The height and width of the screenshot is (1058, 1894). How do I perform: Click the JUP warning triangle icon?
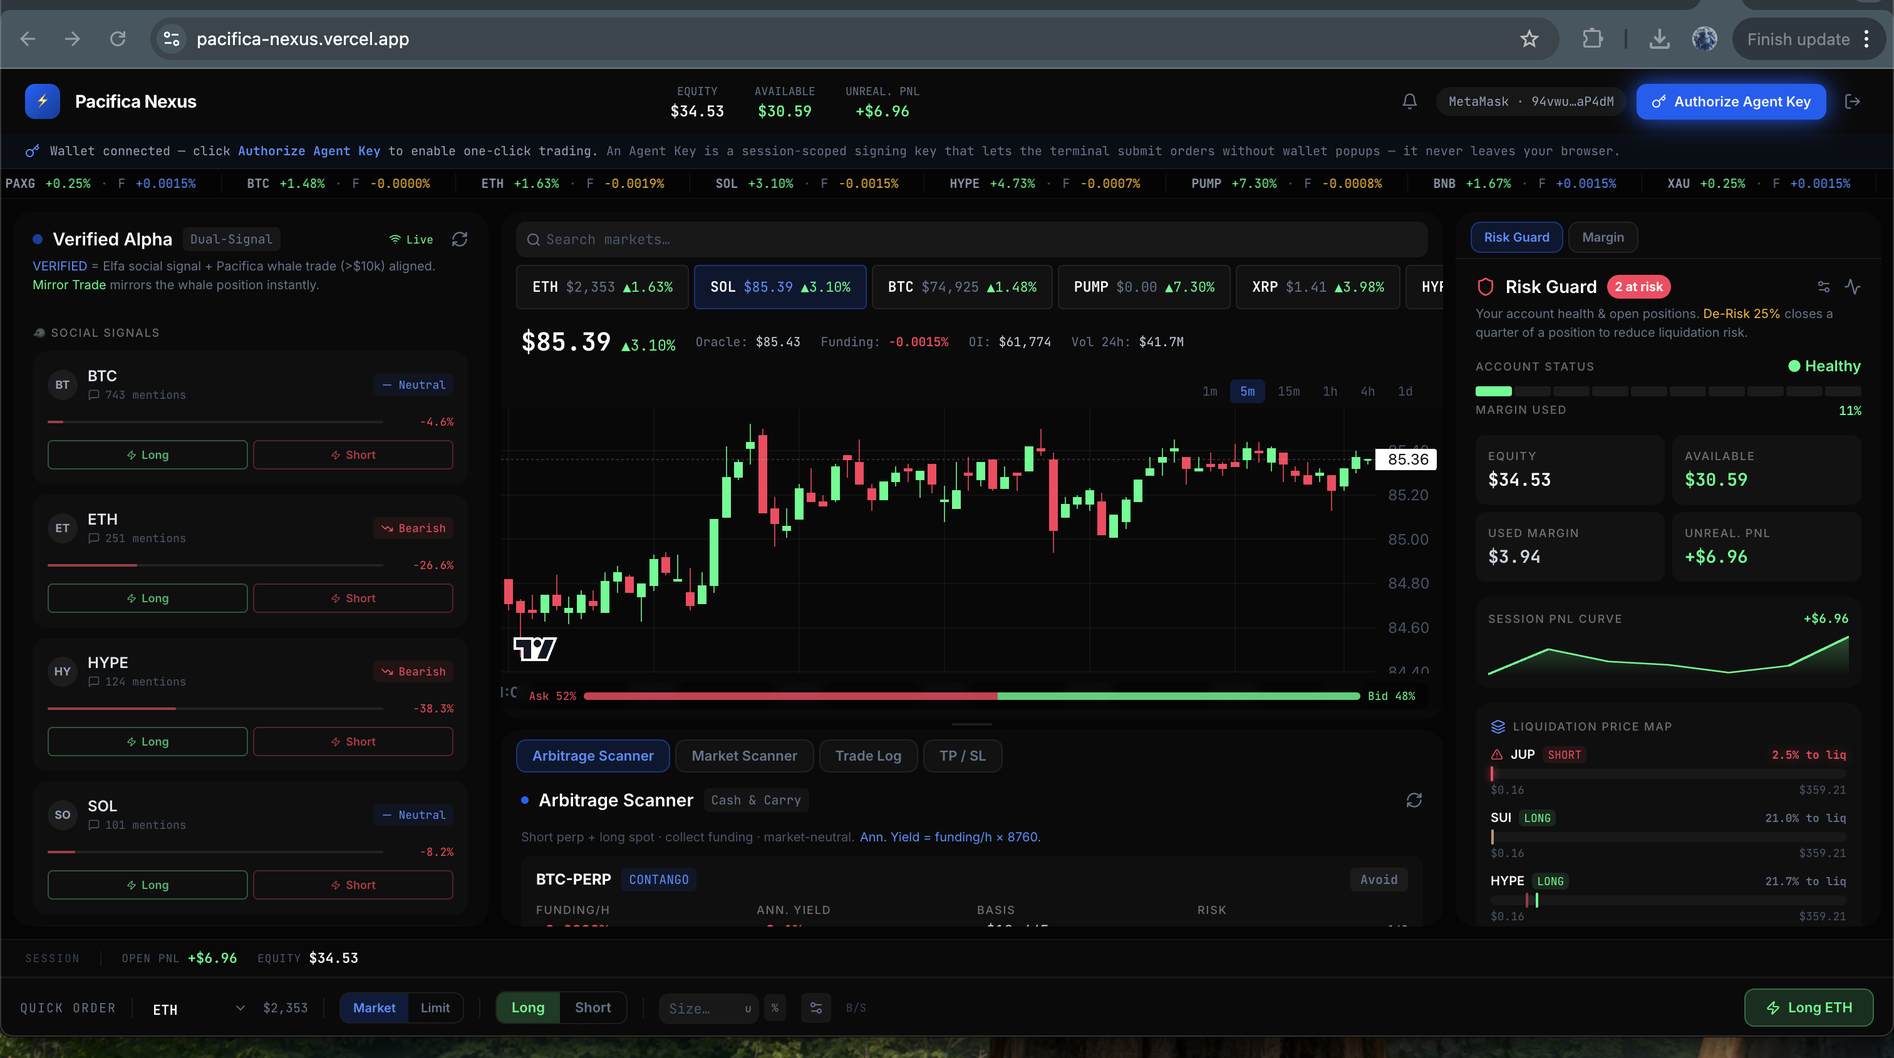[1496, 754]
